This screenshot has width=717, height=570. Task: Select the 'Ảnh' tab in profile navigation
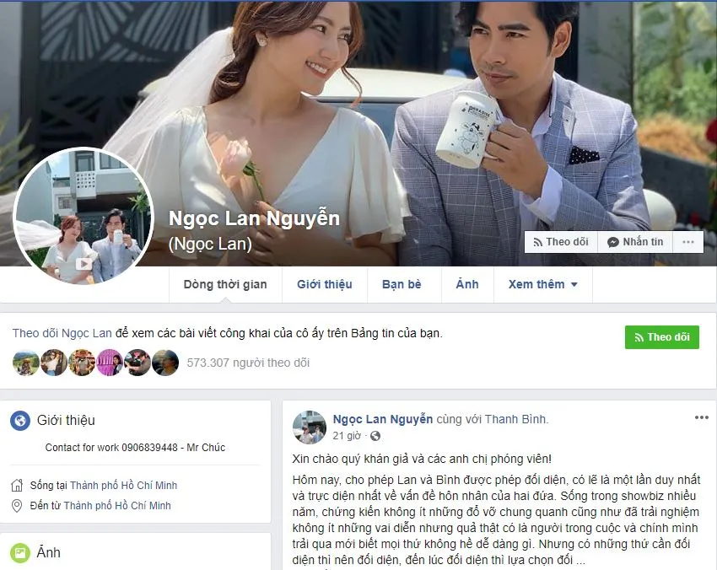pyautogui.click(x=467, y=285)
